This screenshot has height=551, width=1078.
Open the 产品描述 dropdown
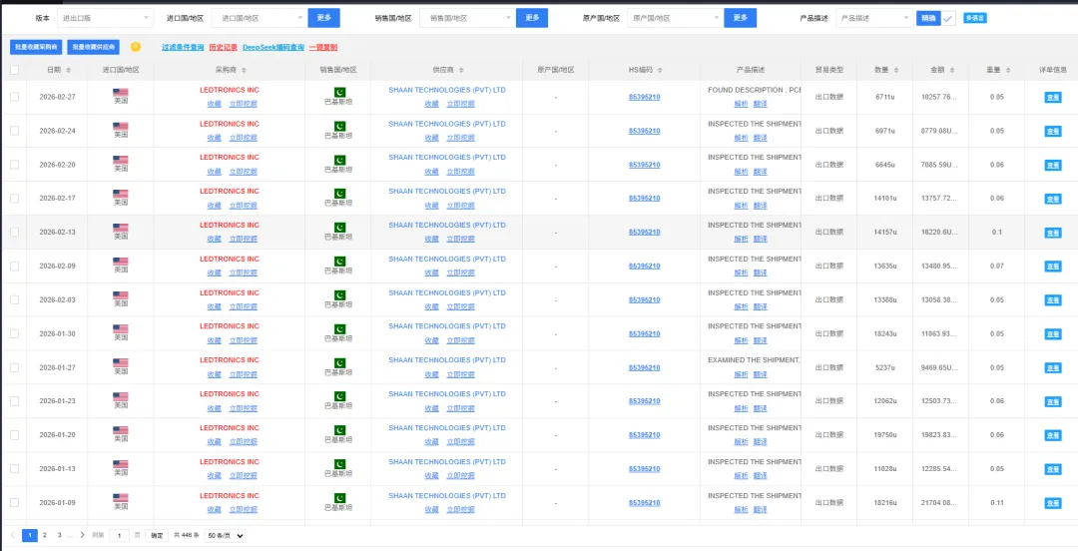874,18
